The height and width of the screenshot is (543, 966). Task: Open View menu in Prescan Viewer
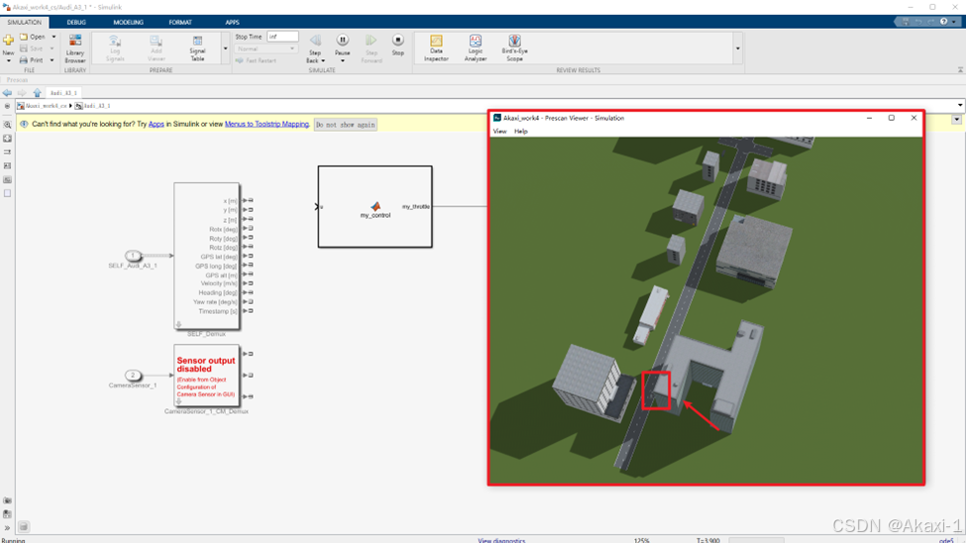coord(499,131)
